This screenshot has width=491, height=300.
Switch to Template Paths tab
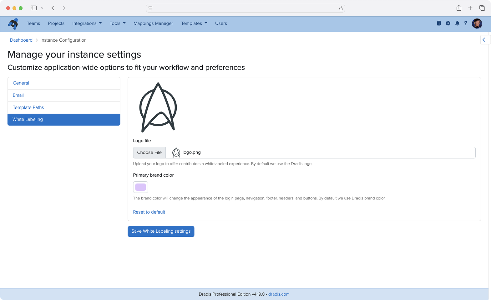28,107
